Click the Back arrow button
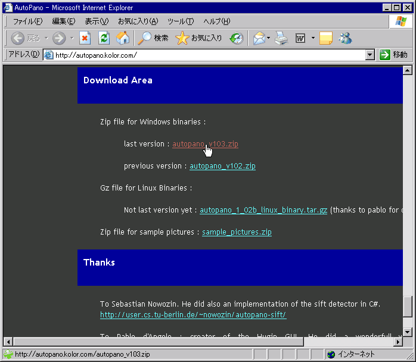The width and height of the screenshot is (416, 362). (x=17, y=38)
